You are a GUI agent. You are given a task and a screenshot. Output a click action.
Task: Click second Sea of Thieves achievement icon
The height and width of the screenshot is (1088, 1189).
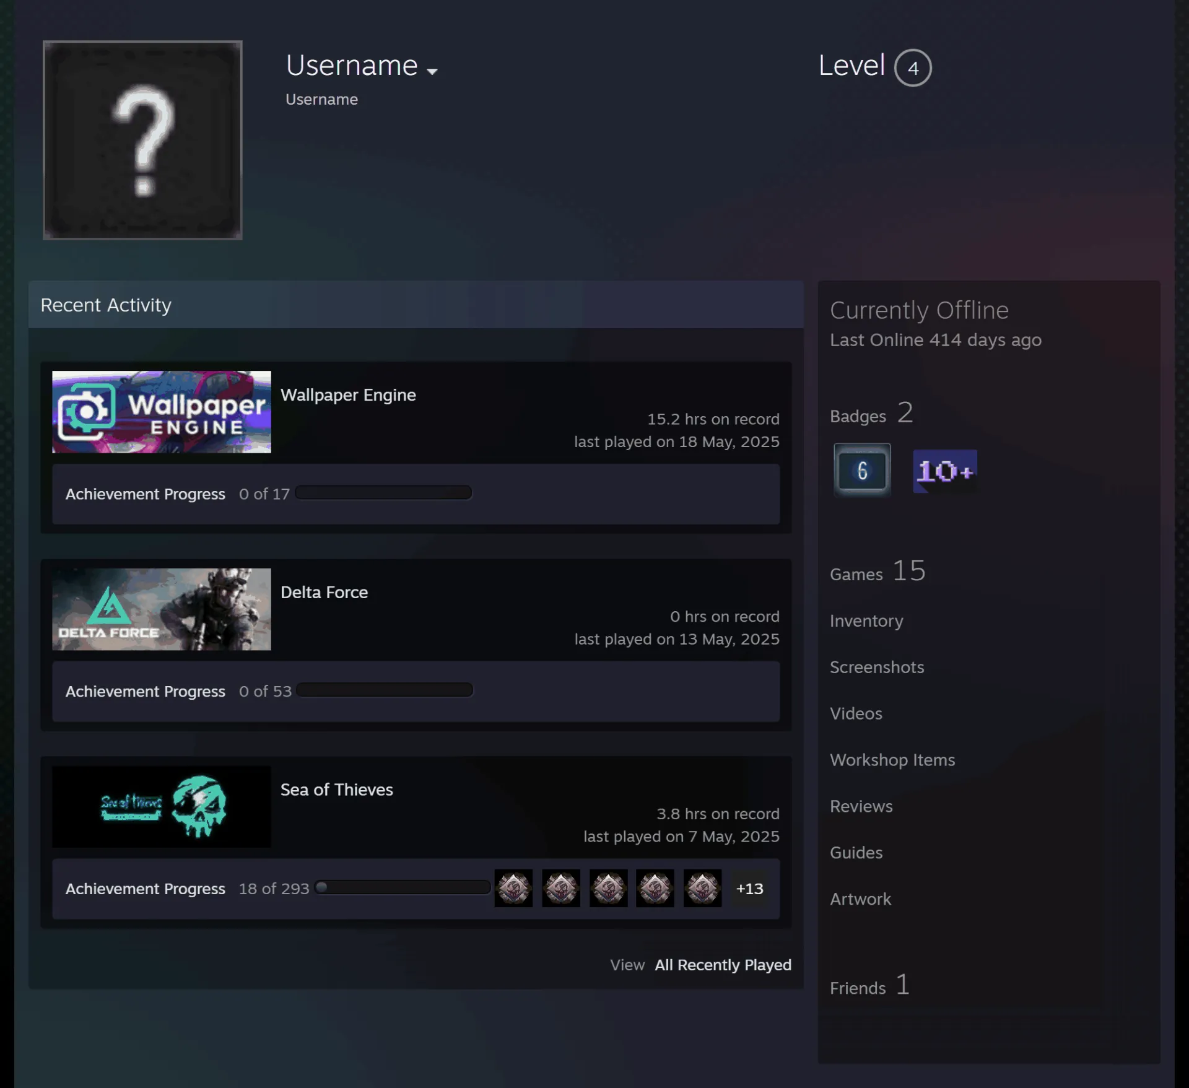(x=561, y=889)
